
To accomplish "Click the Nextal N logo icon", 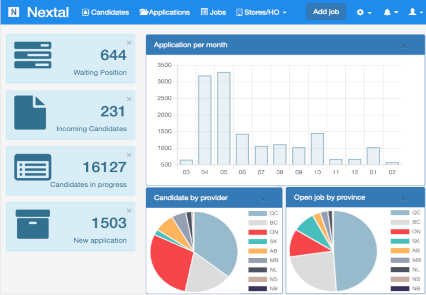I will (x=14, y=12).
